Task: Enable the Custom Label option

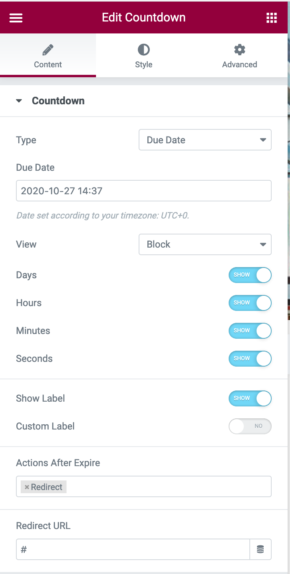Action: [250, 426]
